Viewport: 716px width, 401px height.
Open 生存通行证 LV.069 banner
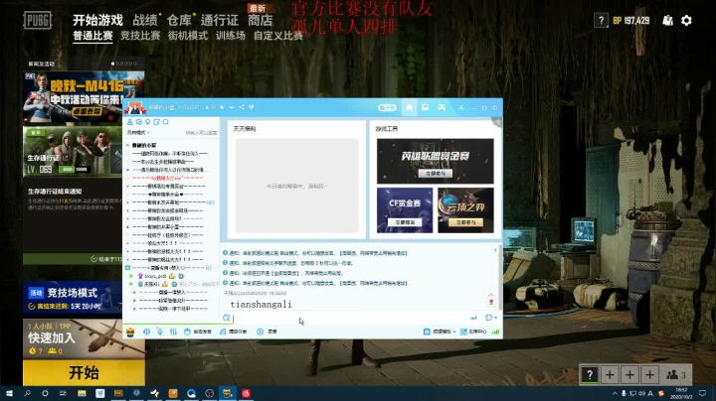pyautogui.click(x=73, y=152)
